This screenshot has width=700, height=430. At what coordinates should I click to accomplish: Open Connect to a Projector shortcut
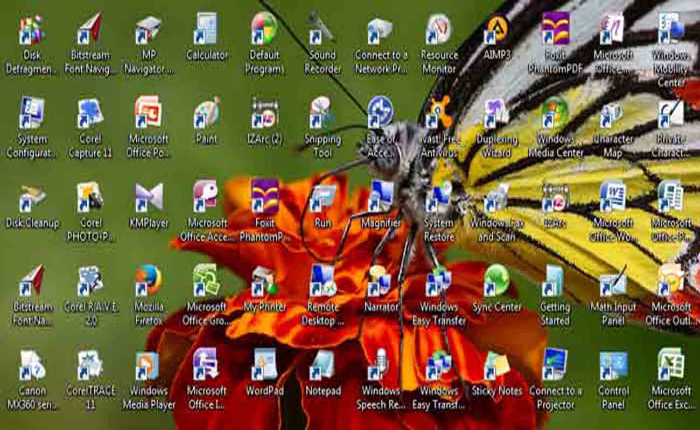(x=555, y=364)
